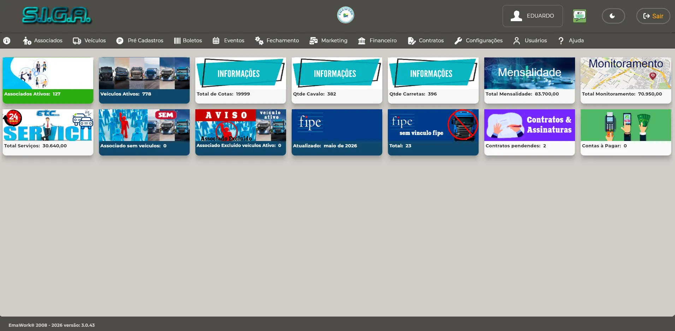
Task: Open the EmaWork round badge icon
Action: pyautogui.click(x=345, y=15)
